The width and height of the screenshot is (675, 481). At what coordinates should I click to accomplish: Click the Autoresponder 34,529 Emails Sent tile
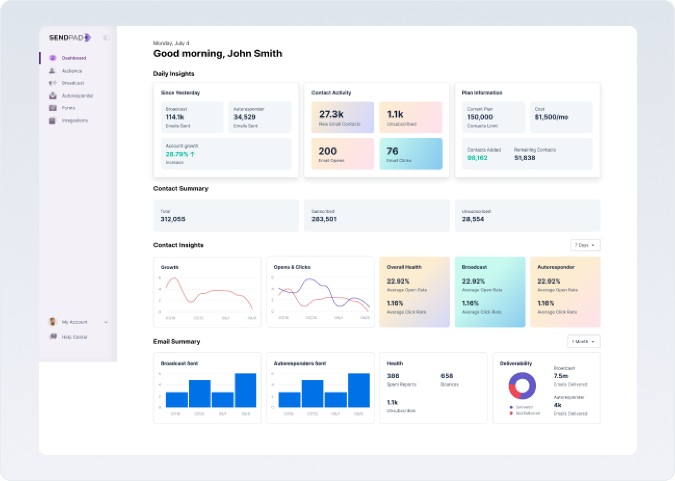tap(260, 117)
